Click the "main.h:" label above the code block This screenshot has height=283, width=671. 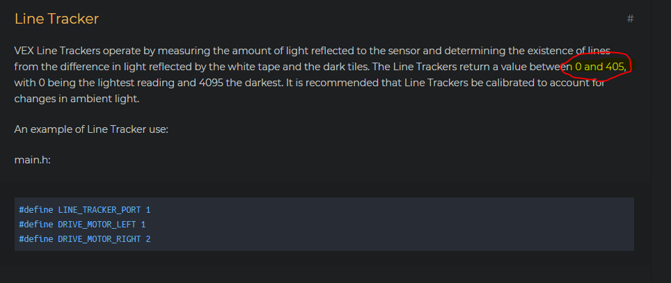pyautogui.click(x=33, y=160)
